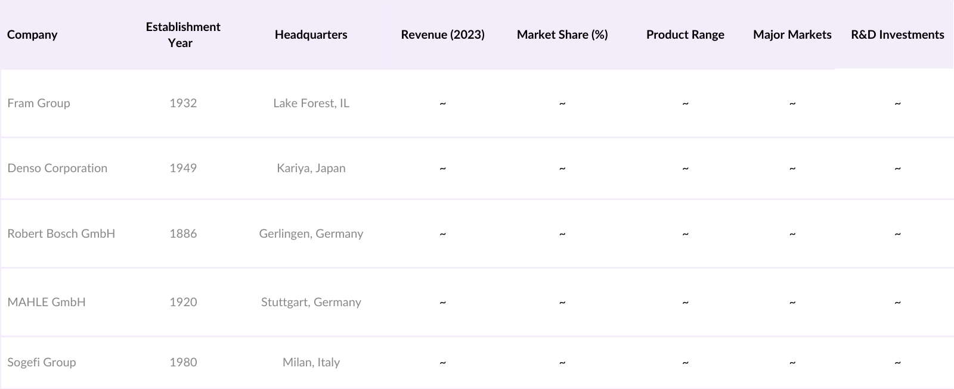
Task: Select MAHLE GmbH's Major Markets cell
Action: pos(792,303)
